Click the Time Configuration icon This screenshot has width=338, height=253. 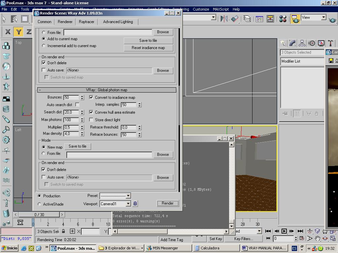click(x=302, y=239)
